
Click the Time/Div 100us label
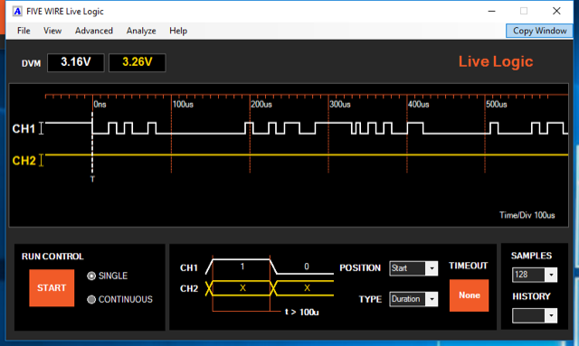[527, 215]
